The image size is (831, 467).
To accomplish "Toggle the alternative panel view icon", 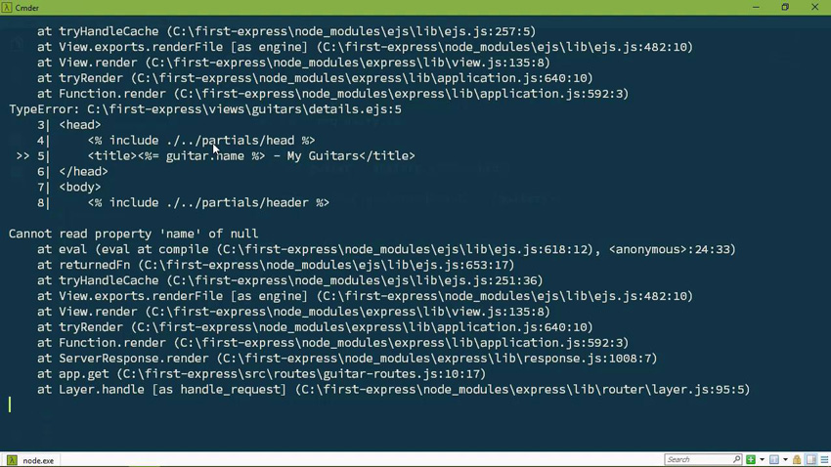I will (x=810, y=459).
